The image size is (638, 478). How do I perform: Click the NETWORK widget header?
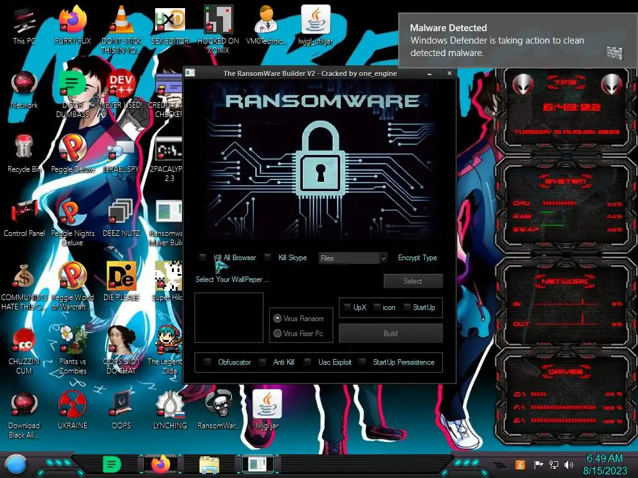point(565,281)
